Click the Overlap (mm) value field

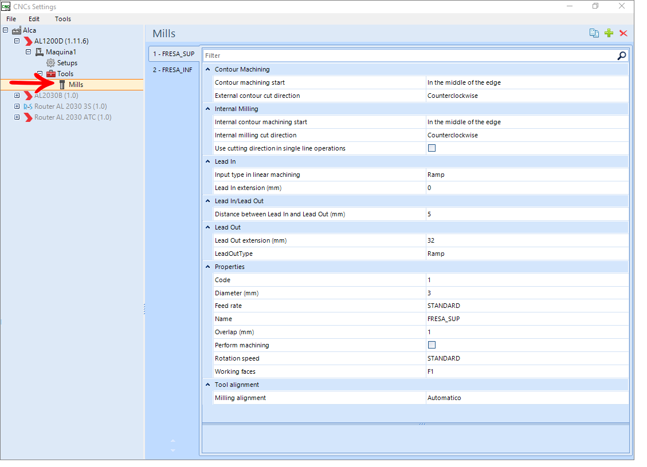click(x=527, y=332)
